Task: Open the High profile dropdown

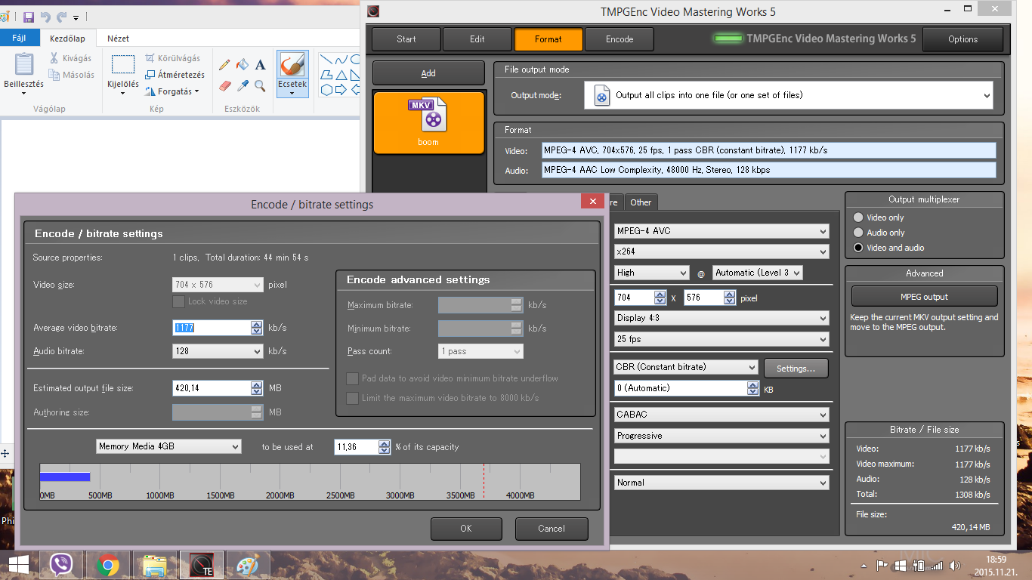Action: (x=652, y=273)
